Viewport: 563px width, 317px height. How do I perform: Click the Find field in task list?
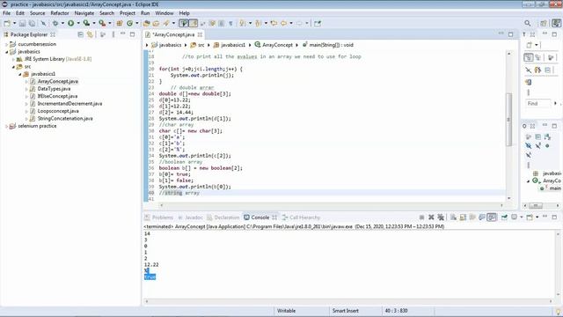click(537, 104)
